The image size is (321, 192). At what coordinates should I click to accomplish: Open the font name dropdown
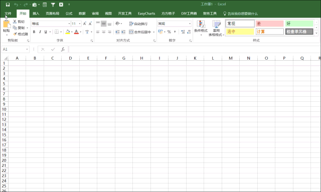pos(69,24)
